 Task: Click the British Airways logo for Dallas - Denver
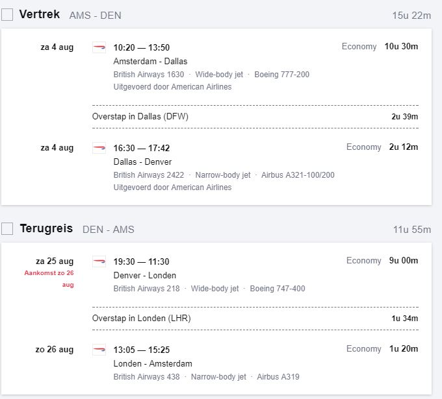coord(99,148)
